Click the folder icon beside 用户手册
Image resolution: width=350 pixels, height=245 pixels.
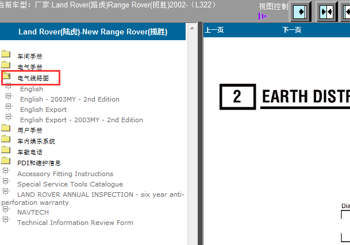(6, 130)
